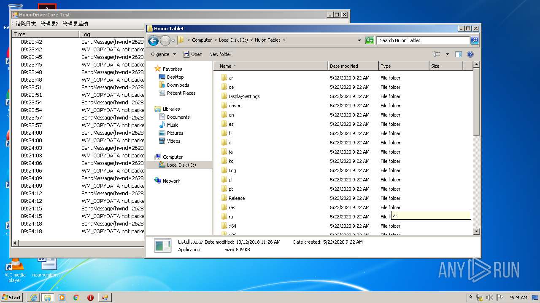
Task: Click the address bar refresh button
Action: [x=370, y=40]
